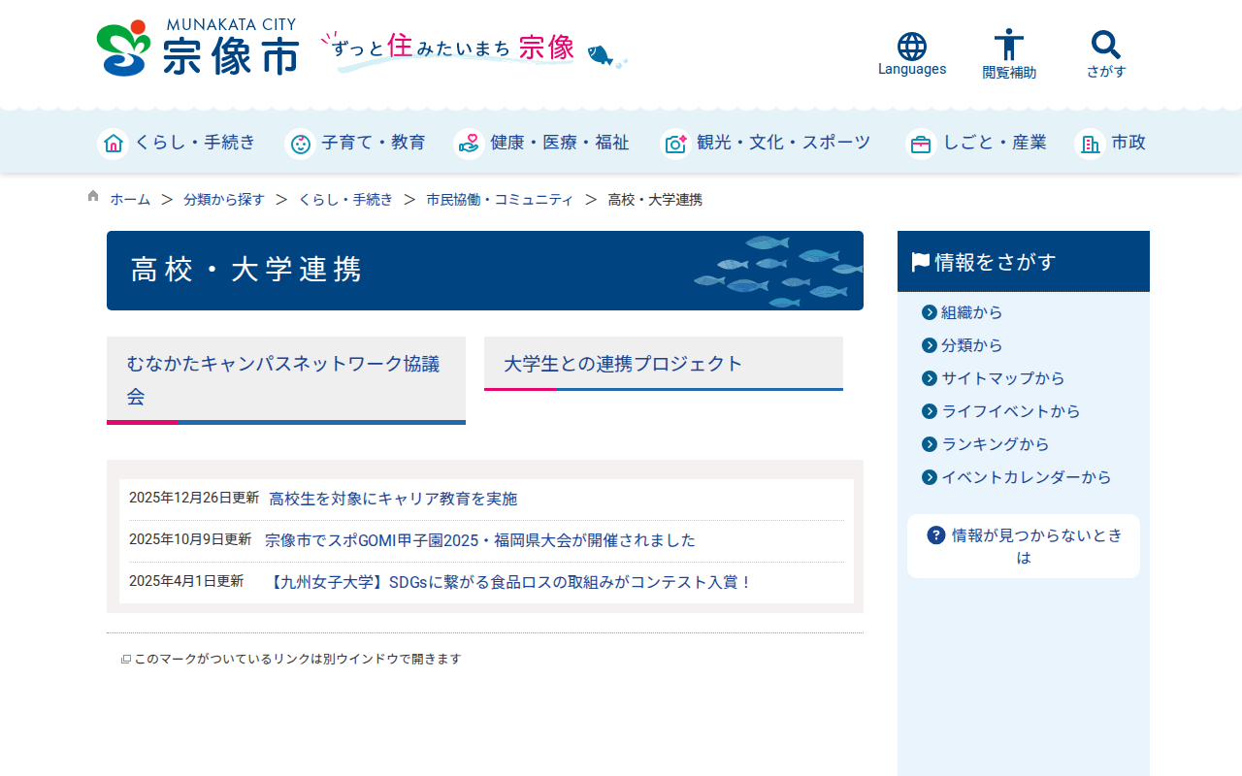Go to ホーム in the breadcrumb
This screenshot has height=776, width=1242.
tap(130, 200)
